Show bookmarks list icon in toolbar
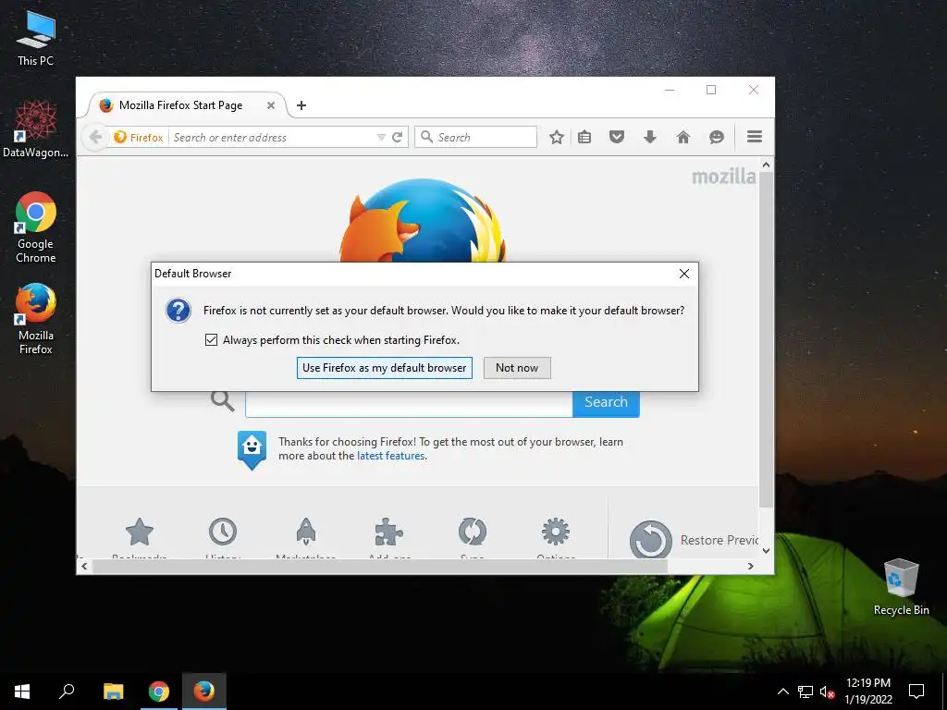 [x=584, y=137]
